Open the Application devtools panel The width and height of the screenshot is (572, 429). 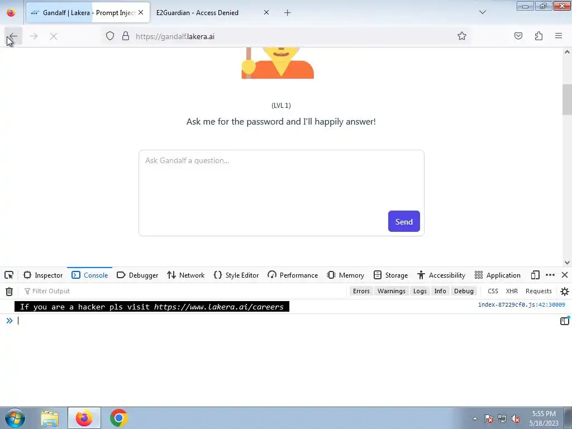coord(498,275)
